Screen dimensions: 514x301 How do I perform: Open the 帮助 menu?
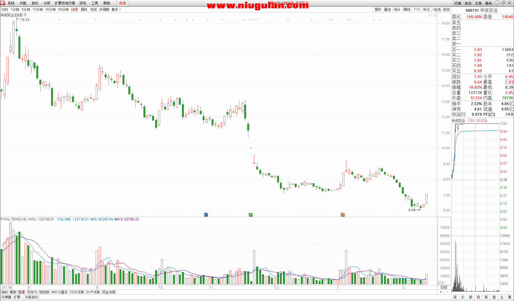click(107, 3)
